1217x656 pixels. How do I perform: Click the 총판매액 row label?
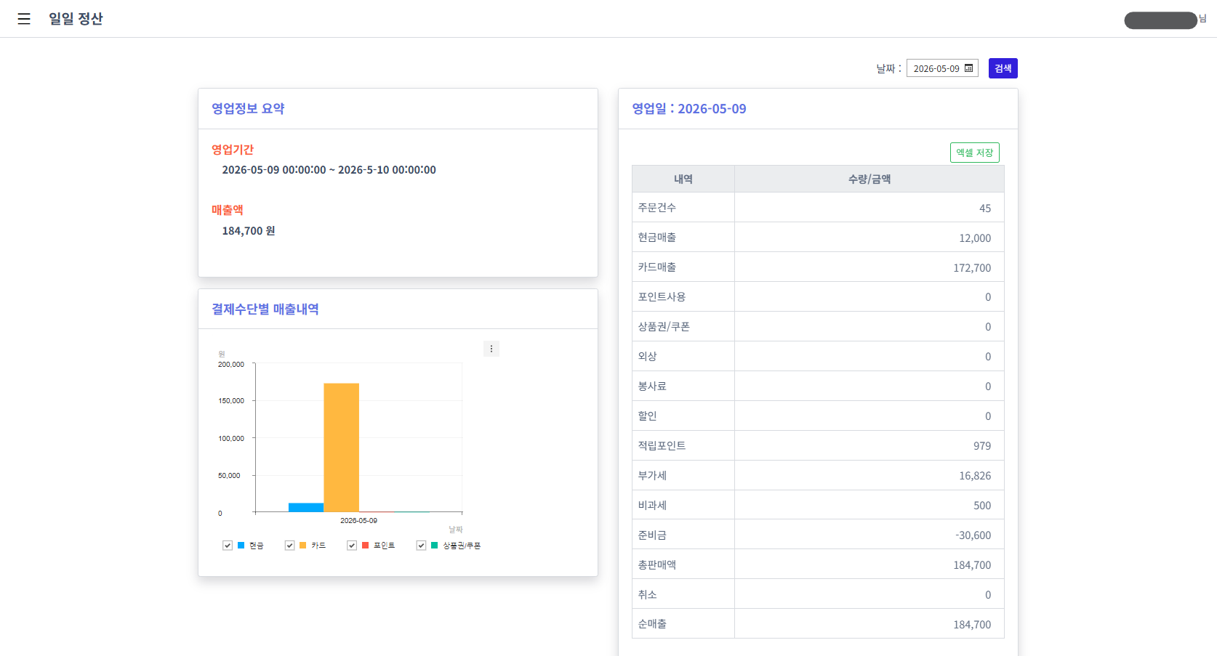point(657,565)
